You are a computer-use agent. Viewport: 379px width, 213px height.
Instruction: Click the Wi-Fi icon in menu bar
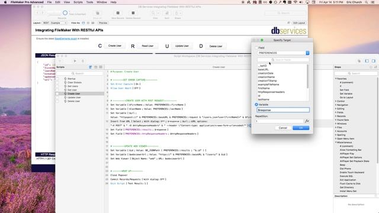click(x=295, y=2)
